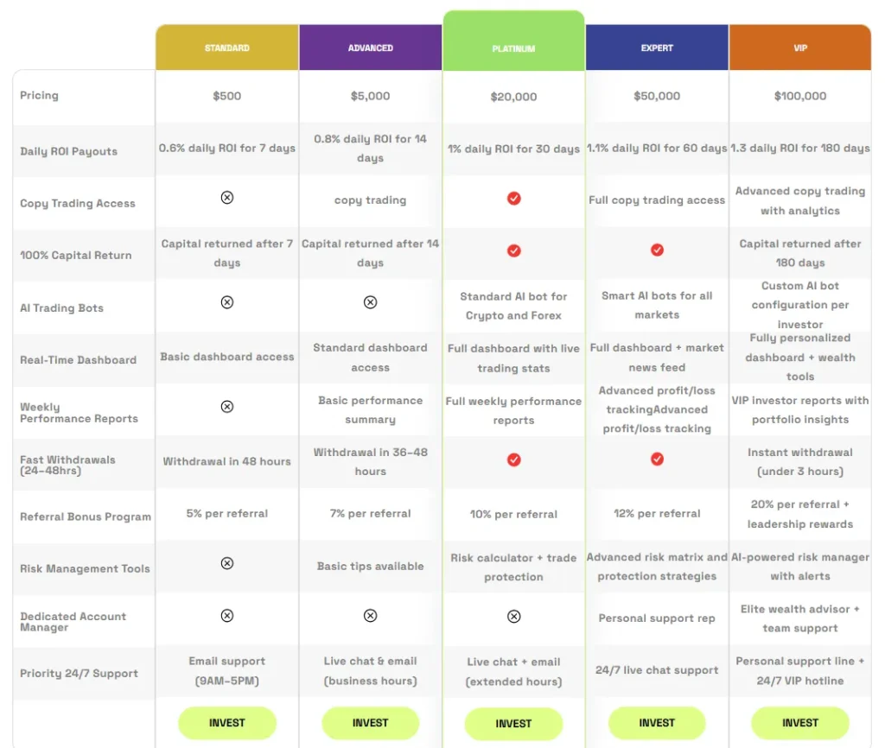
Task: Click the X icon for Standard Weekly Performance Reports
Action: point(227,407)
